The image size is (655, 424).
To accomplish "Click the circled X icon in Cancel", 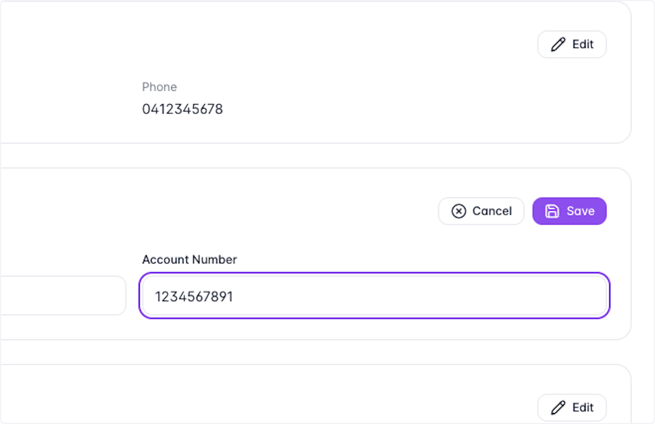I will click(459, 211).
